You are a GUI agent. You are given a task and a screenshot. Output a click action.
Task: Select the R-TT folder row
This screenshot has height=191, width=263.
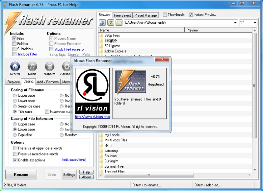175,145
